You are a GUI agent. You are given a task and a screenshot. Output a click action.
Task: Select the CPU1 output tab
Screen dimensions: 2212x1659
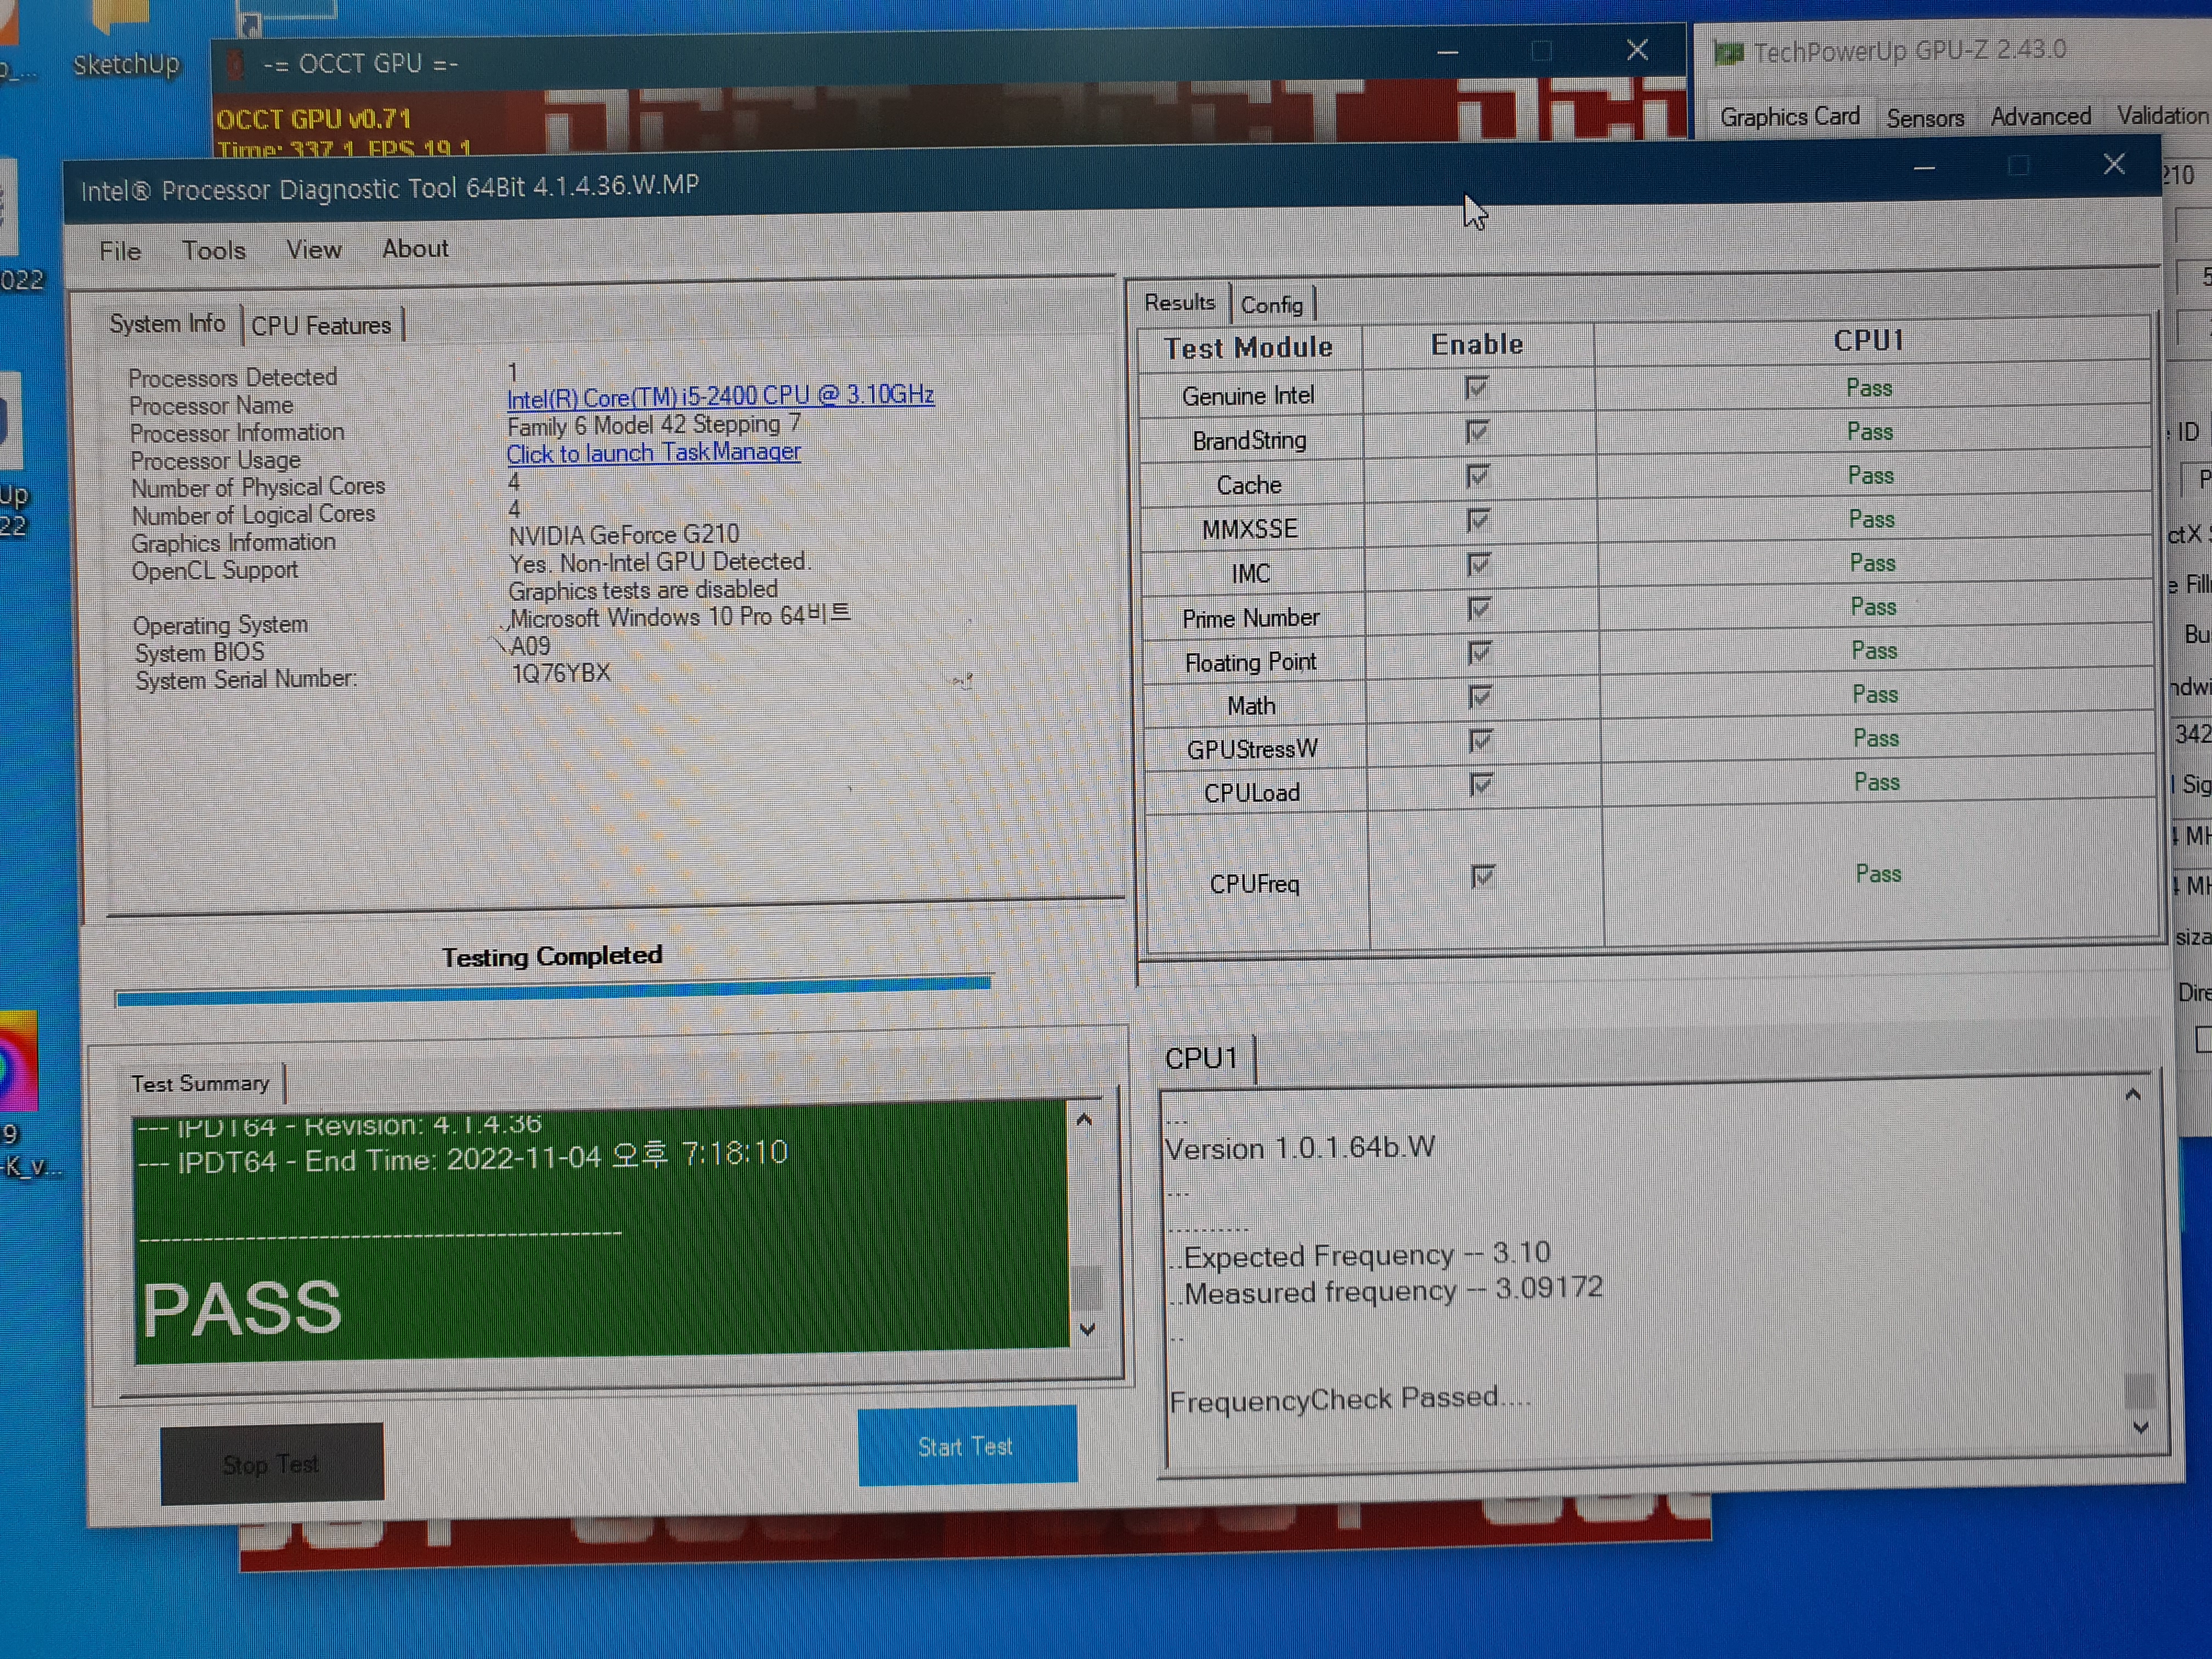[1201, 1058]
